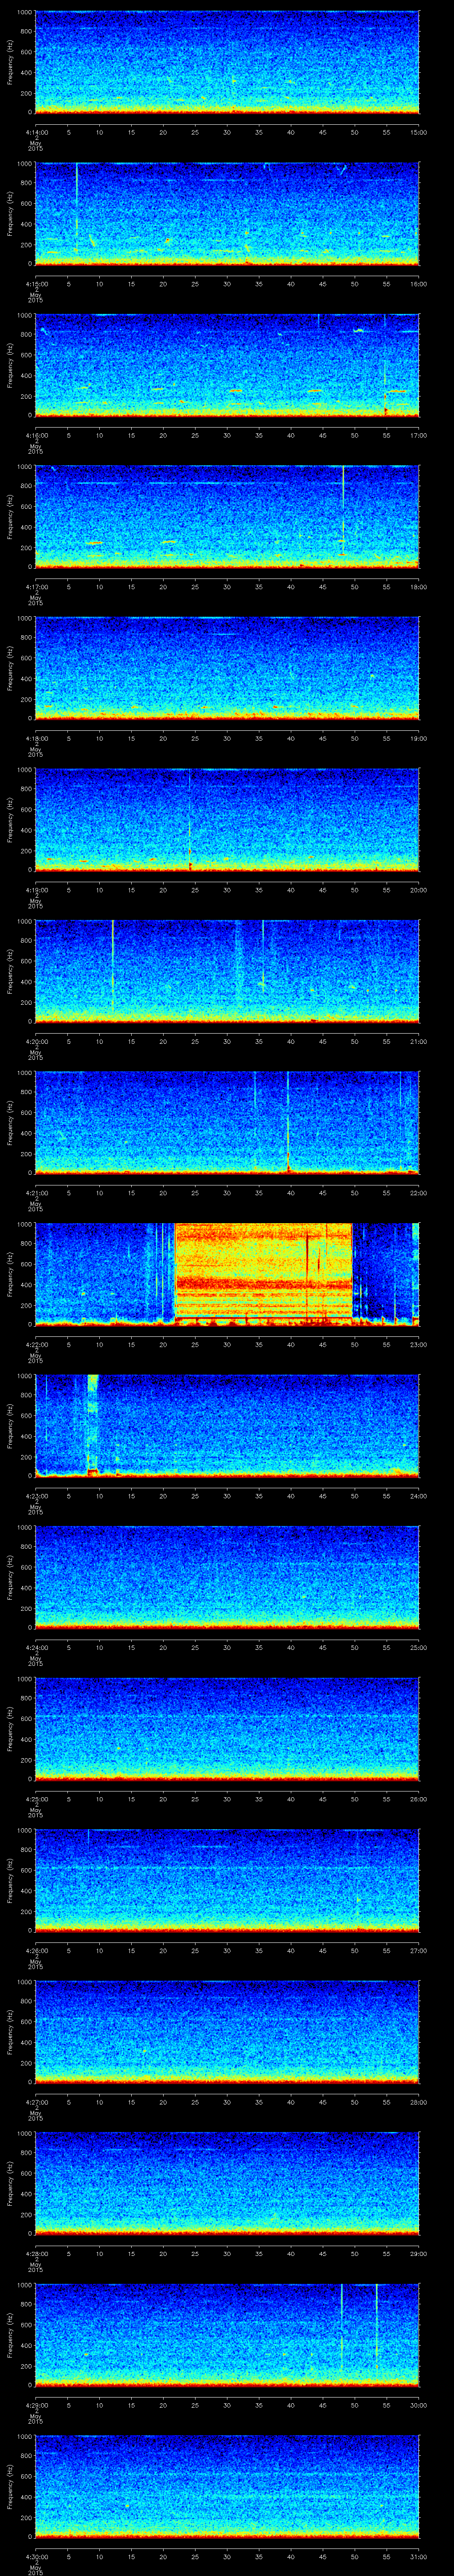Select the spectrogram panel starting at 4:25:00
The image size is (454, 2576).
[227, 1729]
